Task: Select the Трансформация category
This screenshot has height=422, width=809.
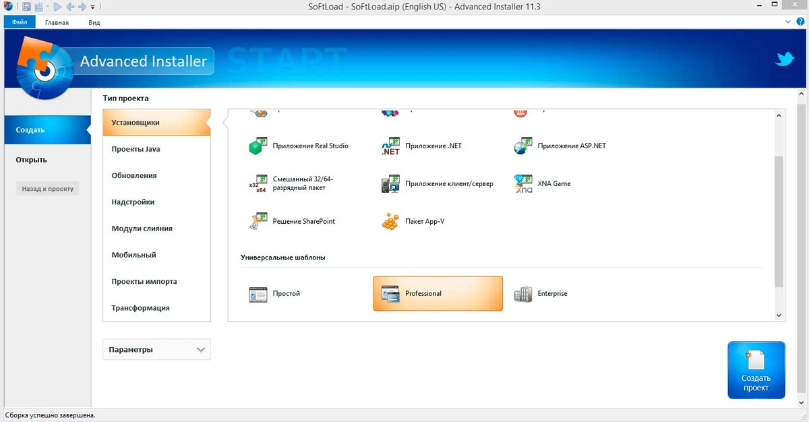Action: [156, 307]
